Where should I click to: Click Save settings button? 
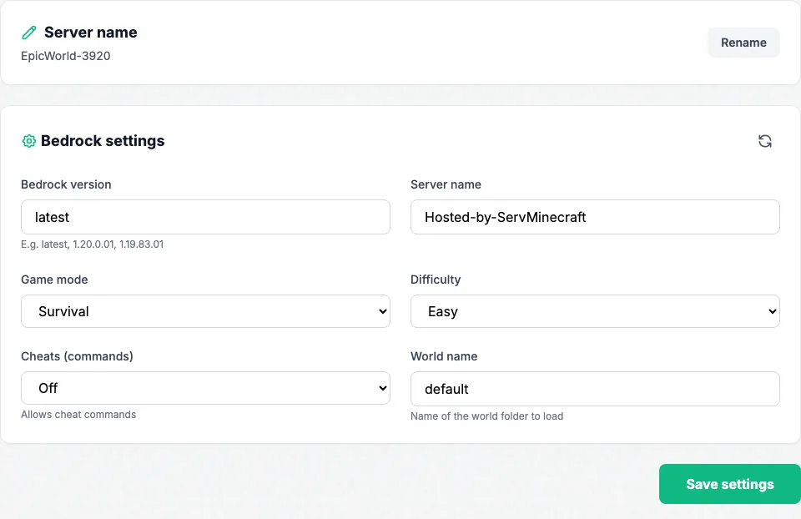pyautogui.click(x=730, y=484)
